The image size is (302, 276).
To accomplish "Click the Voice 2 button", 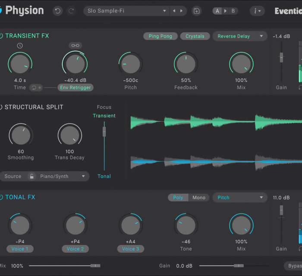I will point(75,249).
